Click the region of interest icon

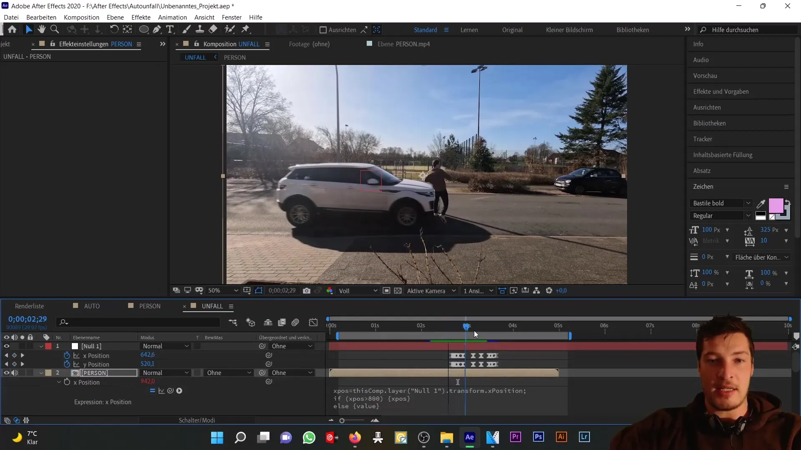(x=386, y=291)
